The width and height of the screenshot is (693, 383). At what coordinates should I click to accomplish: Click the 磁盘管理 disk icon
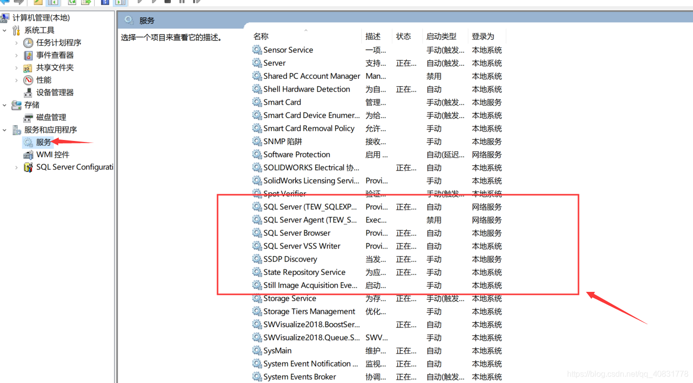click(x=28, y=118)
